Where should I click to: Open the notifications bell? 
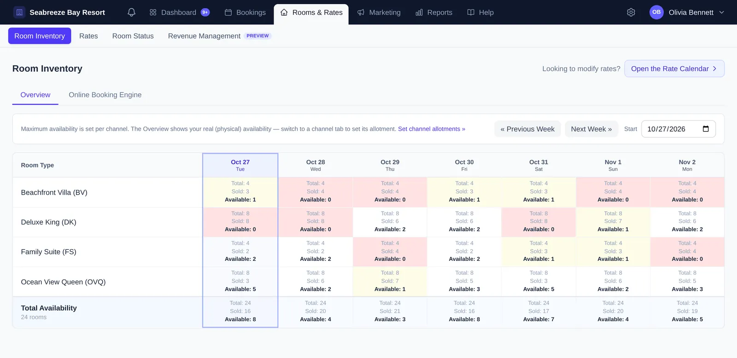131,12
